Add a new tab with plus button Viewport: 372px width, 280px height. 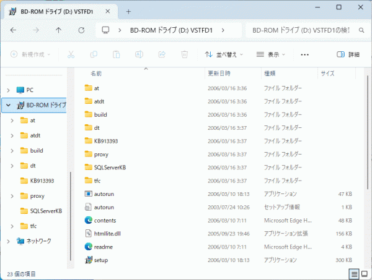click(128, 11)
